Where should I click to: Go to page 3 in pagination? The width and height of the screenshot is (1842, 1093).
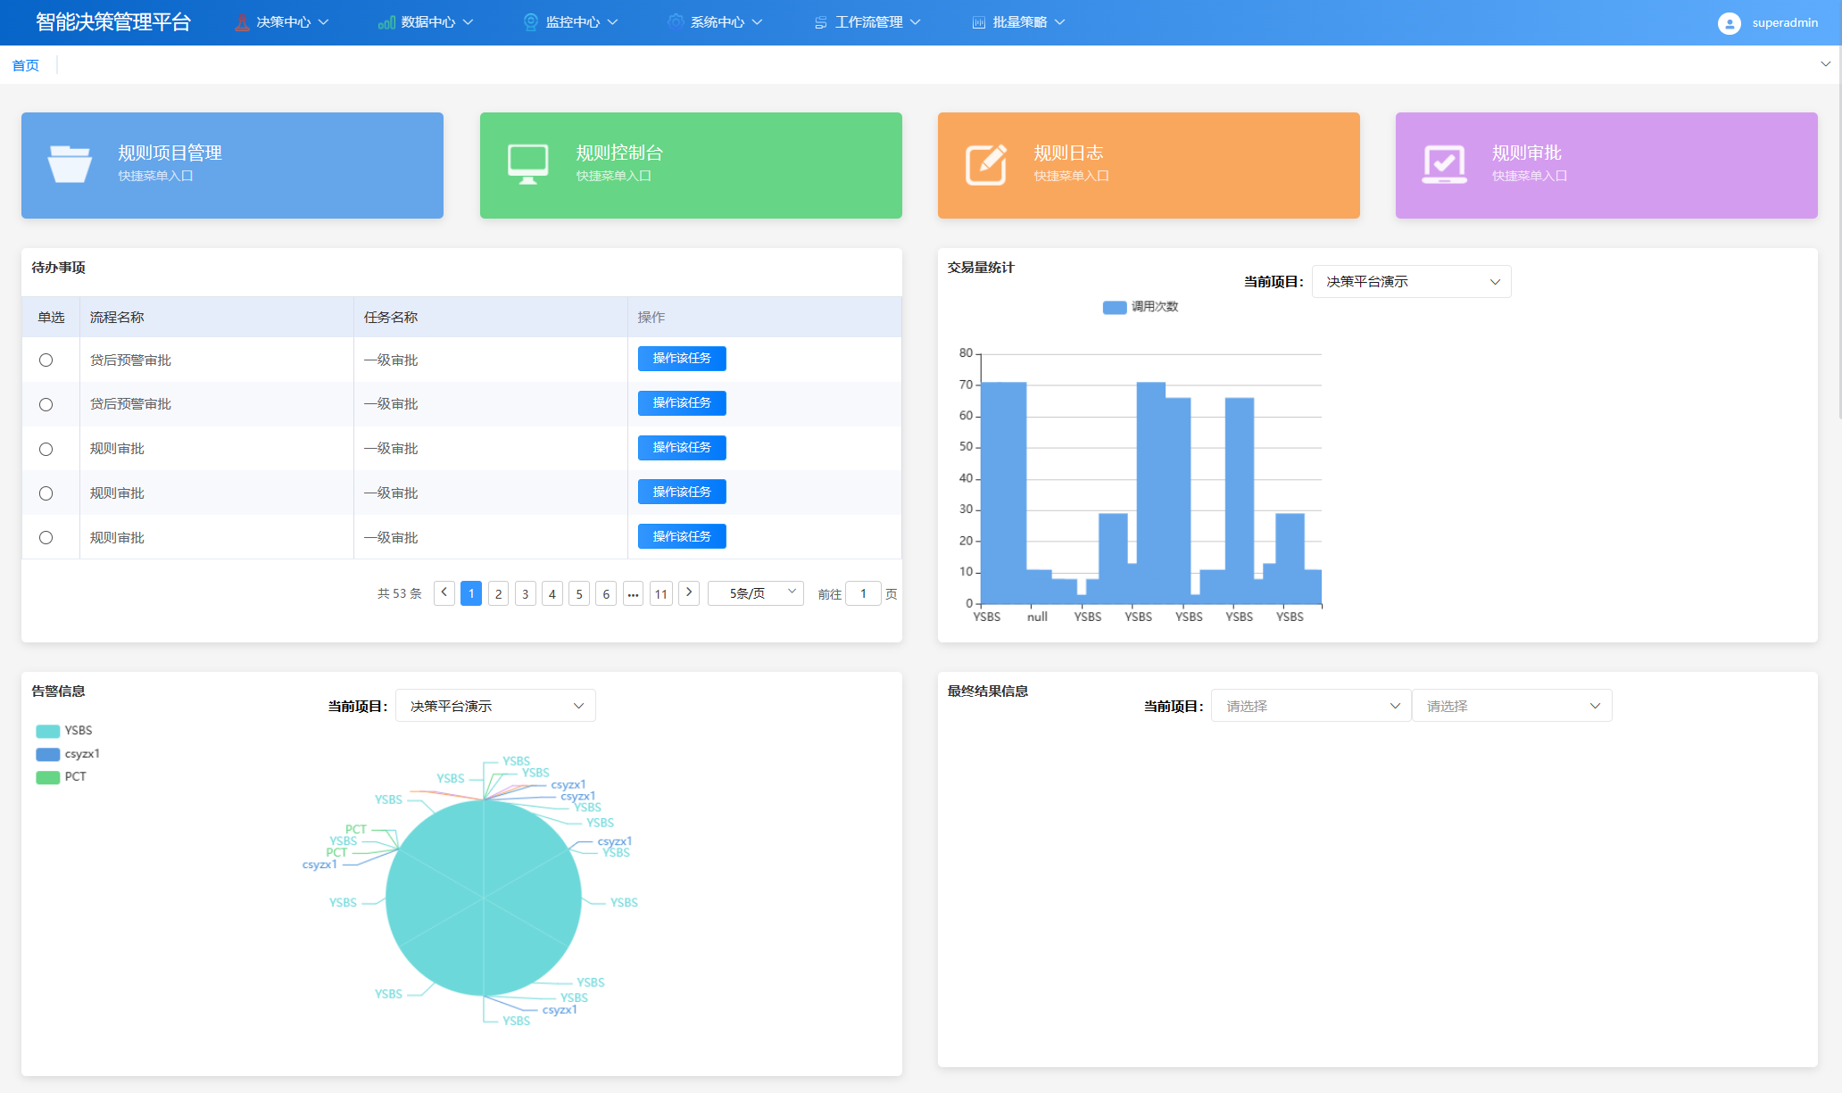[x=526, y=594]
